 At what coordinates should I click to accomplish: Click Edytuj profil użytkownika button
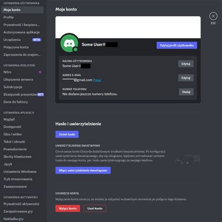point(177,45)
